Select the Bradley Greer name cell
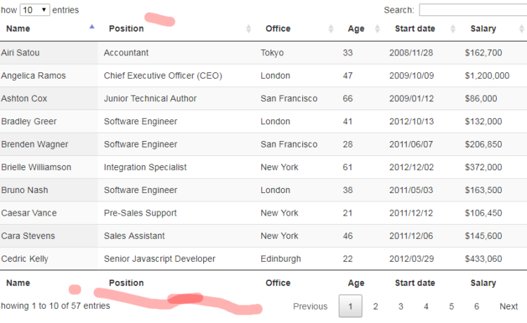 pos(48,121)
